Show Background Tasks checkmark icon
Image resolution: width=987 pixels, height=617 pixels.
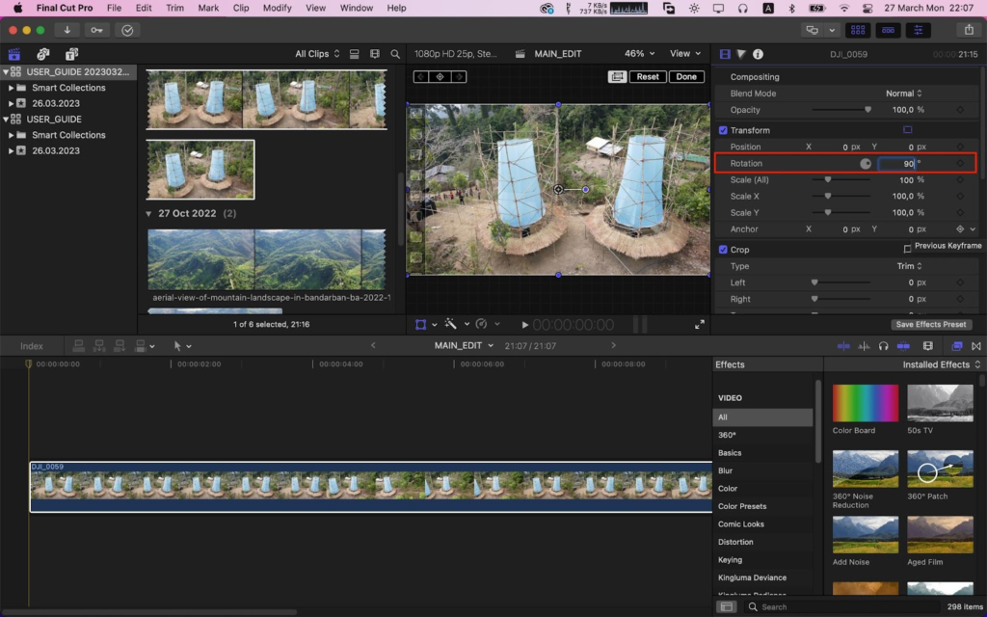click(x=127, y=30)
